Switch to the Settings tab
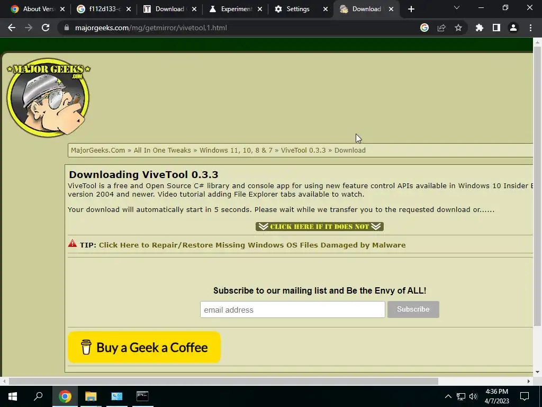The height and width of the screenshot is (407, 542). 297,9
